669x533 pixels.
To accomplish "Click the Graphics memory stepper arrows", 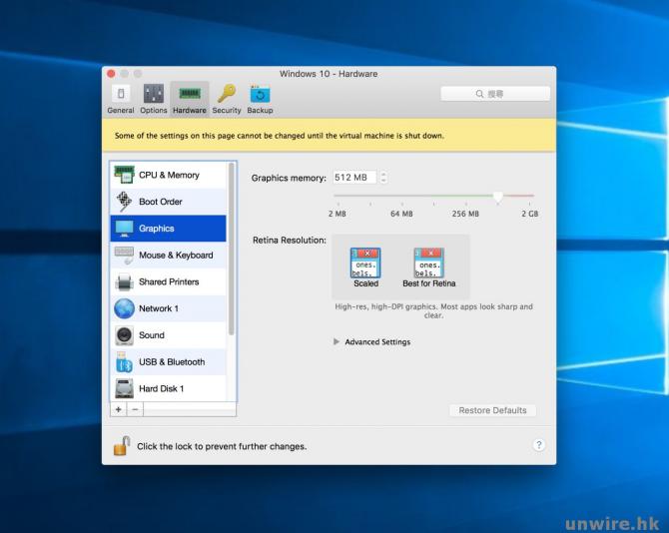I will (x=383, y=177).
